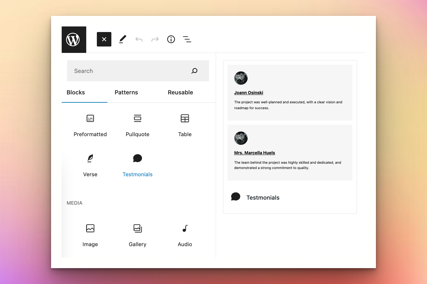Open the Patterns tab
The width and height of the screenshot is (427, 284).
point(126,92)
